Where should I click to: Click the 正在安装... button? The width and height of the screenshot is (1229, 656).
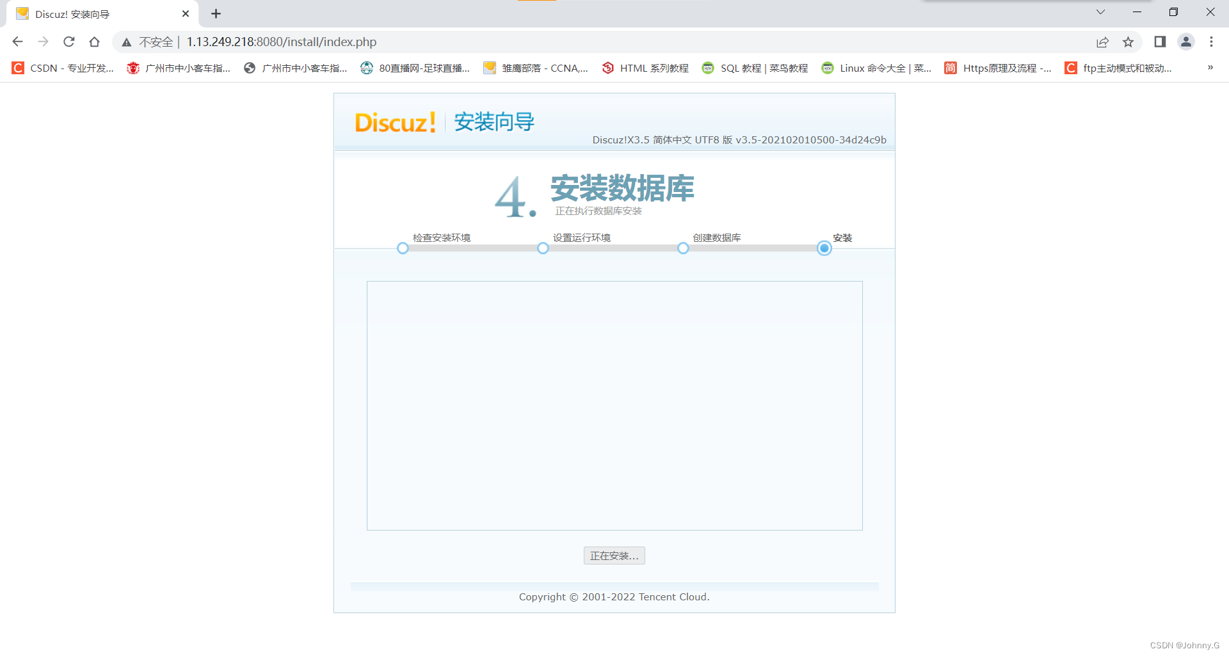pos(614,556)
